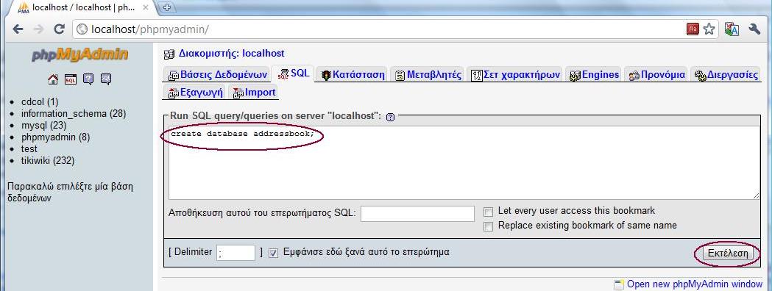Select the test database
The height and width of the screenshot is (291, 772).
[x=29, y=149]
